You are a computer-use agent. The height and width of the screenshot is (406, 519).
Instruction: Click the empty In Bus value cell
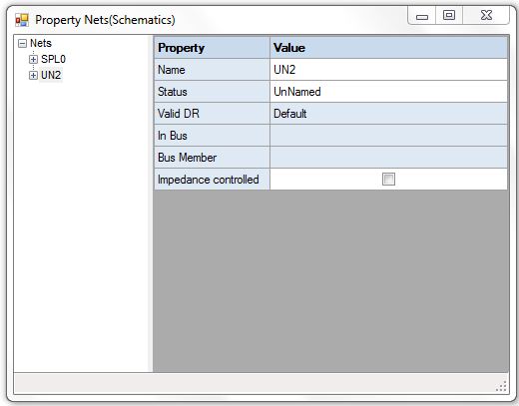pos(388,136)
